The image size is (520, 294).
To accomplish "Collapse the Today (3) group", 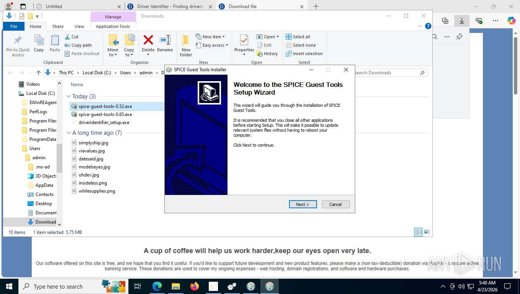I will (69, 96).
